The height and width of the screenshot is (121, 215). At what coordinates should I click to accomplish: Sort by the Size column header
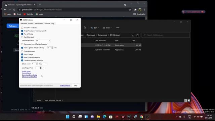[x=136, y=41]
